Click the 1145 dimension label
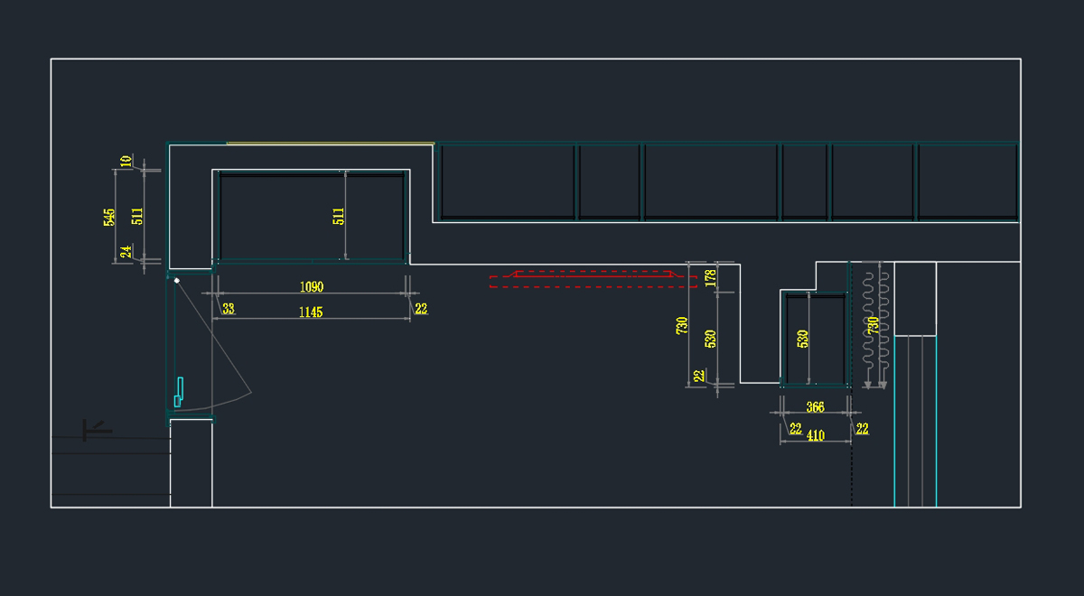The height and width of the screenshot is (596, 1084). click(x=312, y=312)
